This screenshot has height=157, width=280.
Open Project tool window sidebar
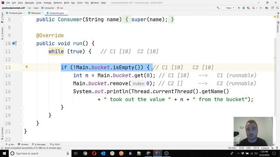click(2, 17)
